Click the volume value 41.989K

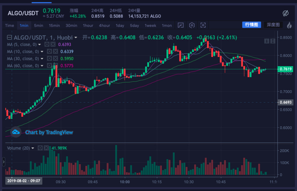59,148
